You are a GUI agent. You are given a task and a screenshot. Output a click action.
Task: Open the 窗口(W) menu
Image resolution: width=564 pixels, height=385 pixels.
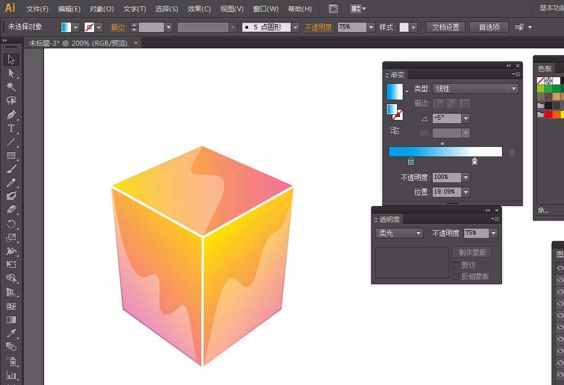(x=266, y=9)
